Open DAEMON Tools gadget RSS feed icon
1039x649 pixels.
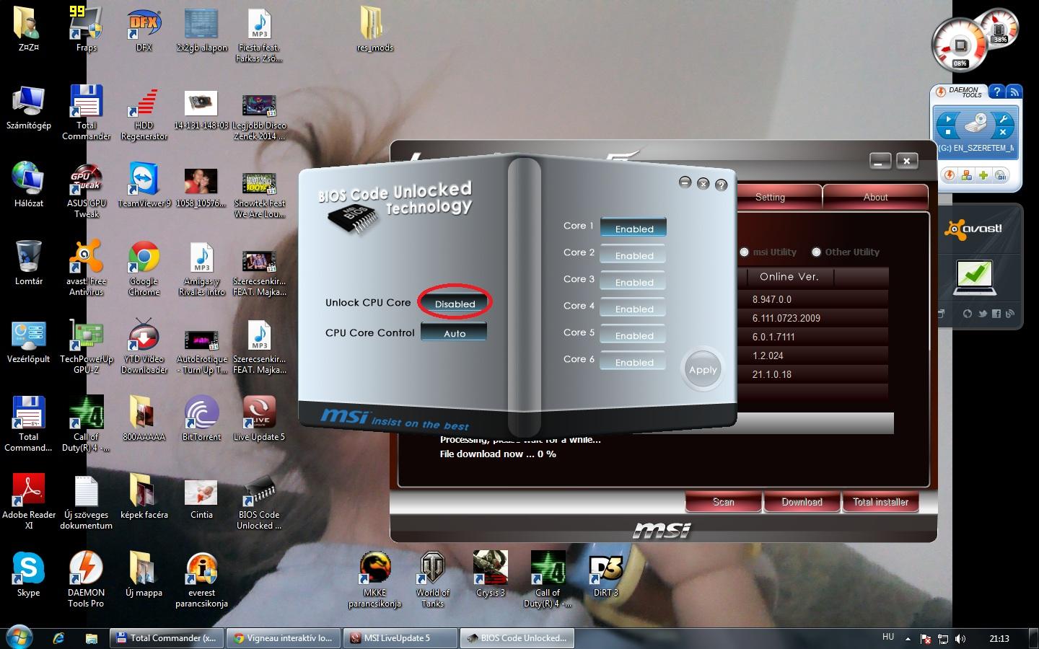1014,92
